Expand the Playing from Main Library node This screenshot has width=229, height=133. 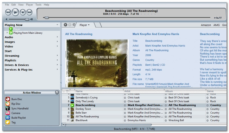point(7,33)
